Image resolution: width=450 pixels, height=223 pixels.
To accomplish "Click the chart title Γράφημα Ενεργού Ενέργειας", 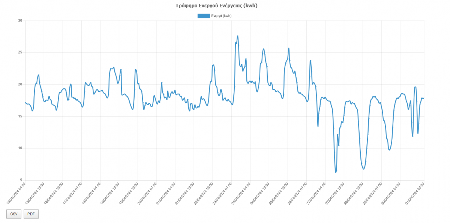I will coord(217,6).
